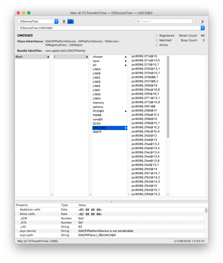Viewport: 223px width, 263px height.
Task: Expand the Root entry arrow
Action: pos(48,57)
